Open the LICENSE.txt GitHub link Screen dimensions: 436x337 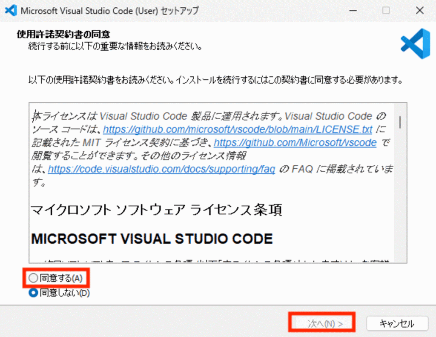click(x=238, y=129)
